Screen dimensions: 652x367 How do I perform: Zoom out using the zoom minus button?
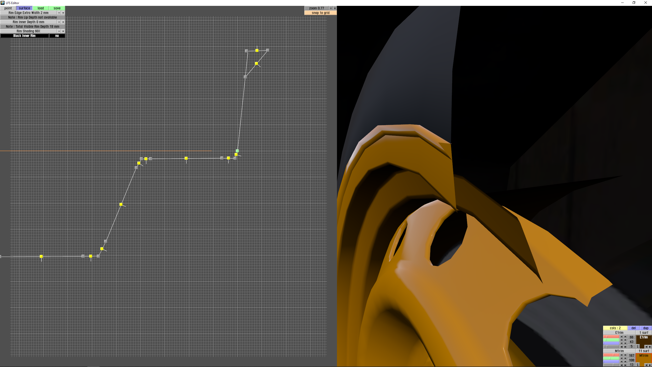pos(331,8)
